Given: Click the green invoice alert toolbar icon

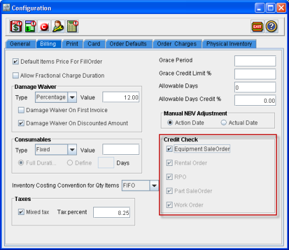Looking at the screenshot, I should 30,26.
